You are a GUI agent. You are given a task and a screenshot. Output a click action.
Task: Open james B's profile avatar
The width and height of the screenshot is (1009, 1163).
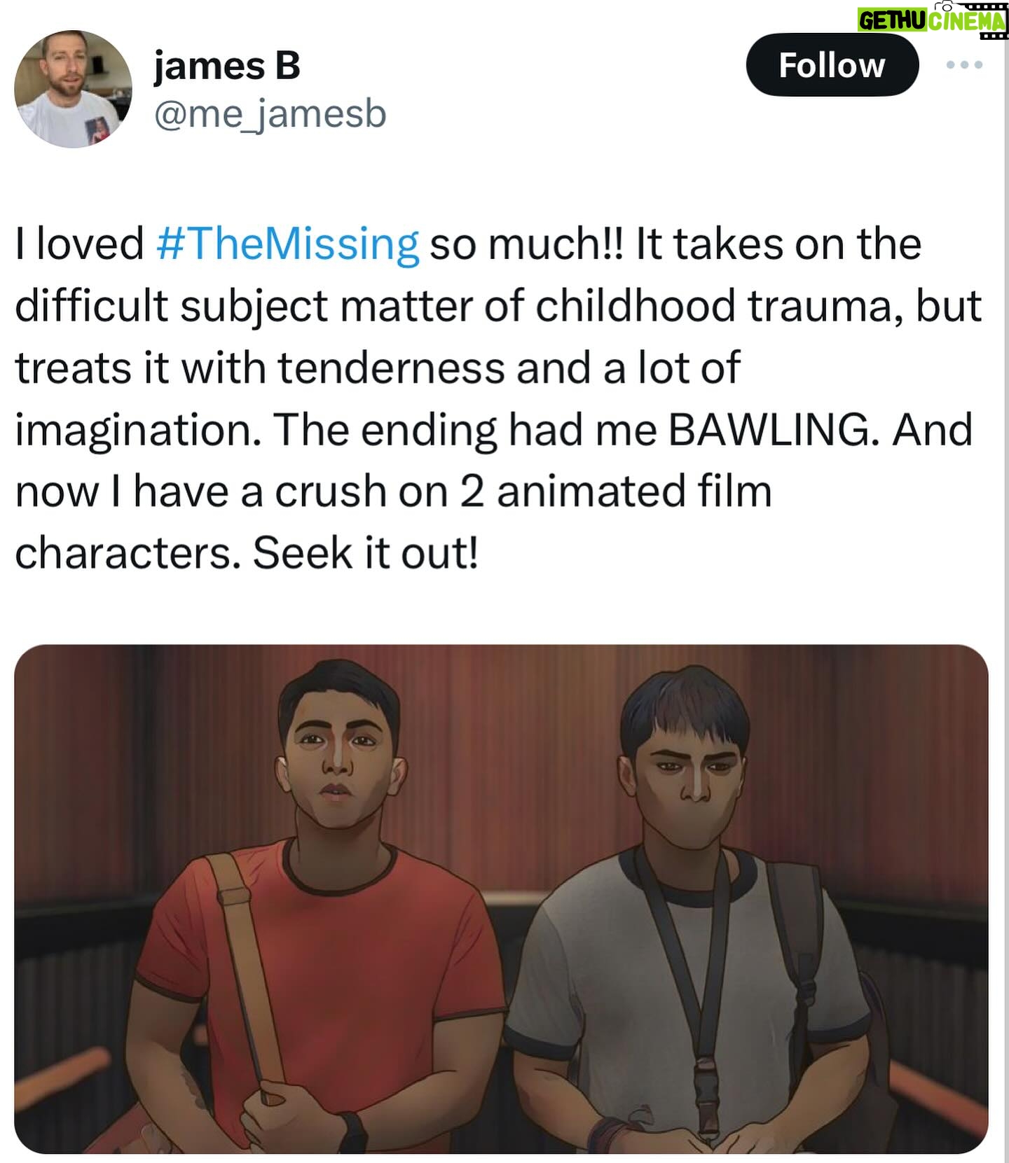(73, 89)
